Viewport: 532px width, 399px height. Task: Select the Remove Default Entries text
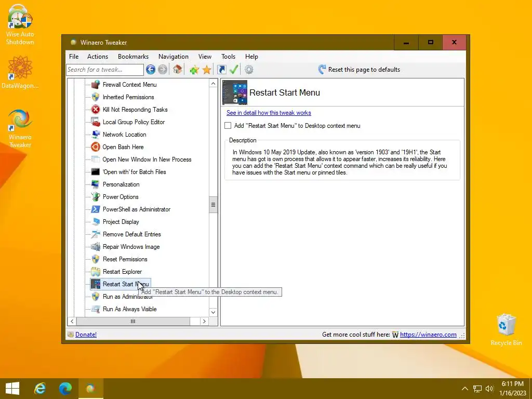pos(131,234)
